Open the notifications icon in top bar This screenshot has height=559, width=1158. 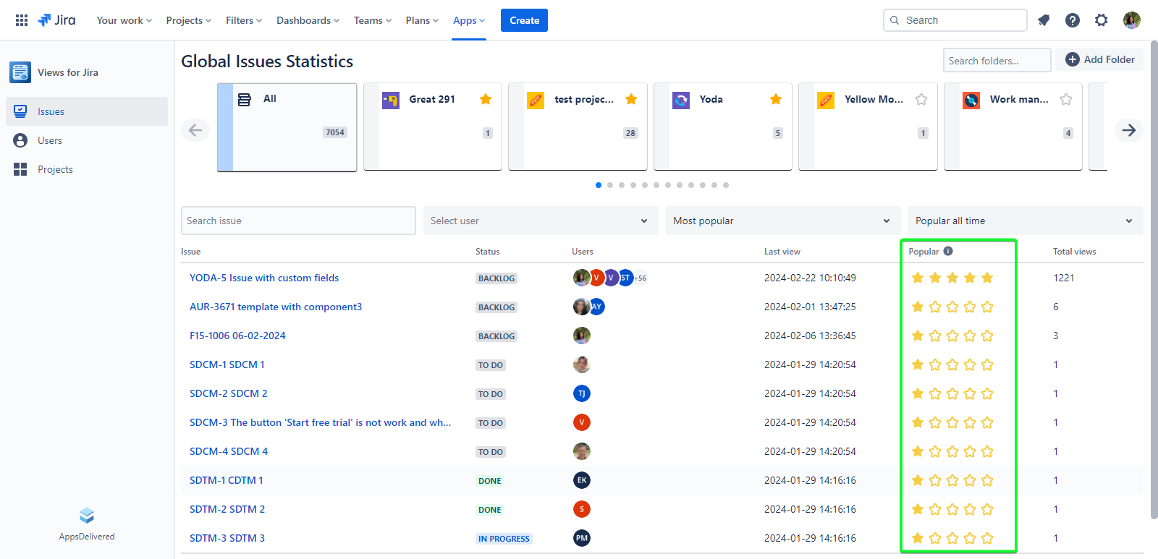[x=1044, y=20]
